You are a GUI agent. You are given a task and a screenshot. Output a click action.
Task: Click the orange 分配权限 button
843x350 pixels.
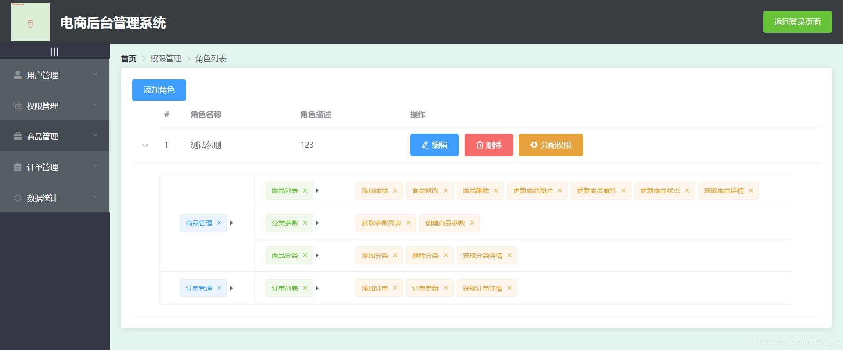(551, 145)
